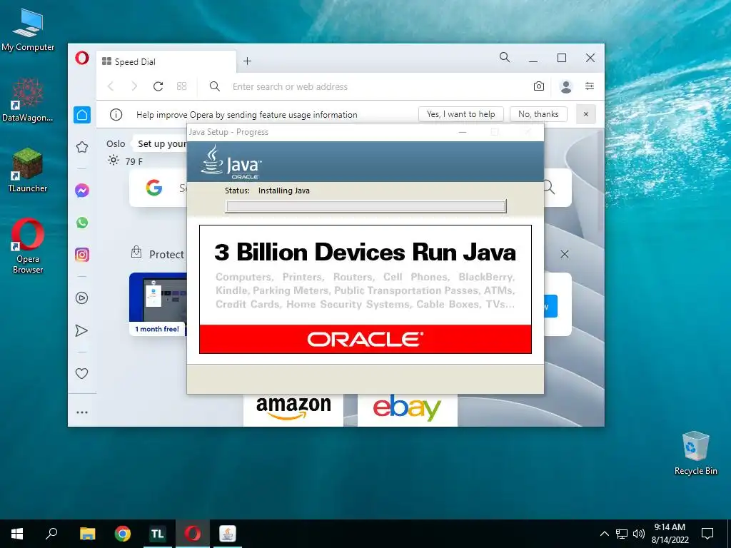This screenshot has height=548, width=731.
Task: Open network status tray icon
Action: coord(622,534)
